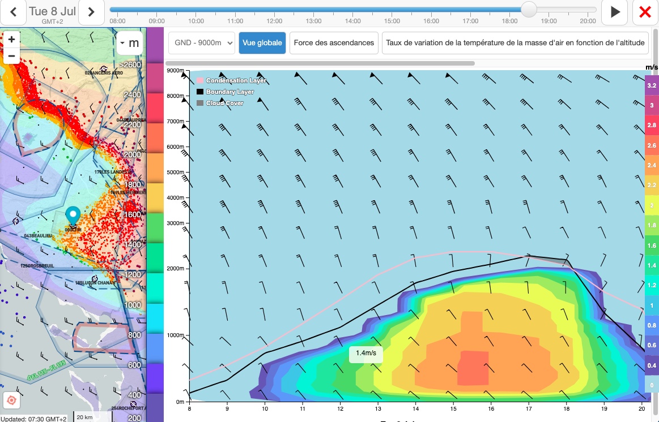This screenshot has width=659, height=422.
Task: Open the Taux de variation de température view
Action: click(515, 43)
